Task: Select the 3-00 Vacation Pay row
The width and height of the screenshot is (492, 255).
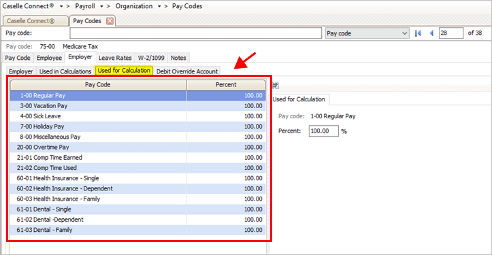Action: [x=137, y=105]
